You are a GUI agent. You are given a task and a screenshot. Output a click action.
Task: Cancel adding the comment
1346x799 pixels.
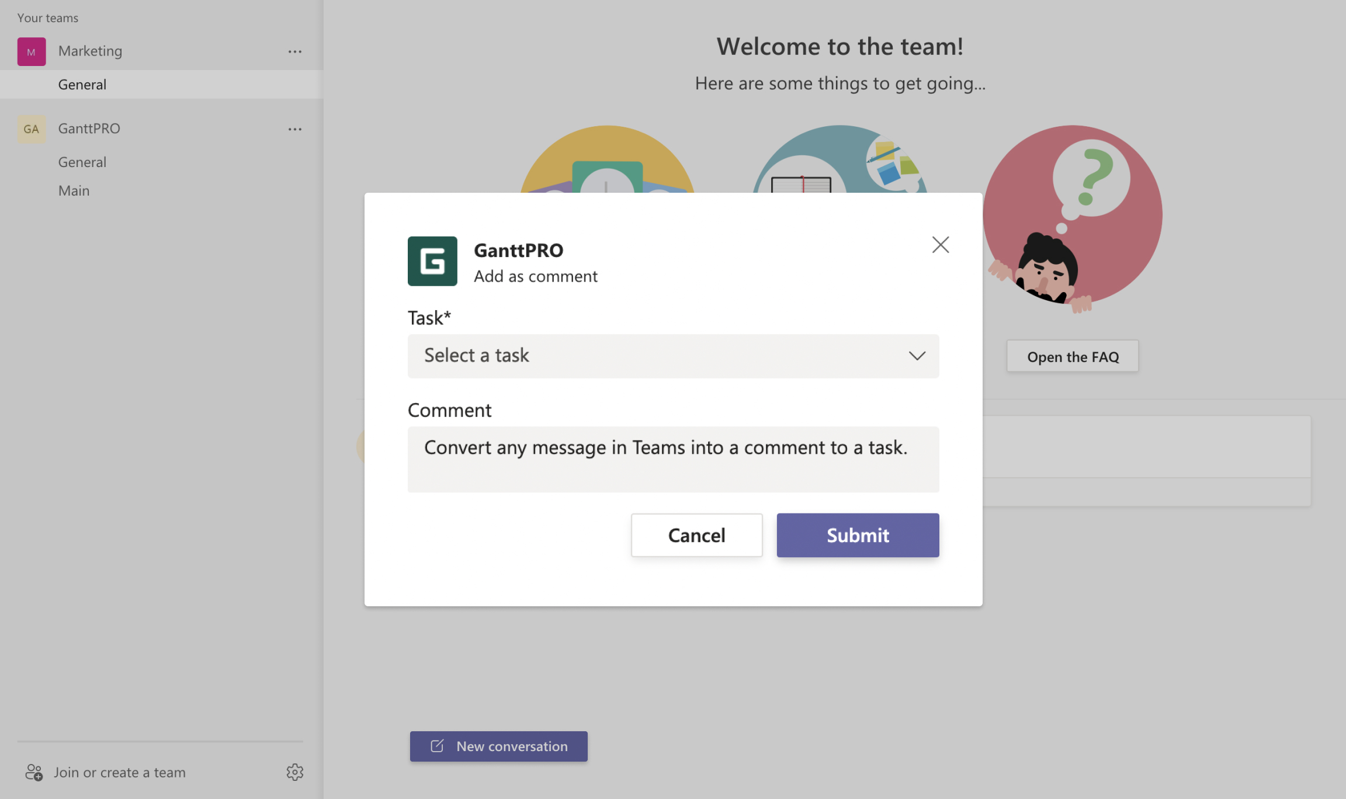click(x=696, y=534)
